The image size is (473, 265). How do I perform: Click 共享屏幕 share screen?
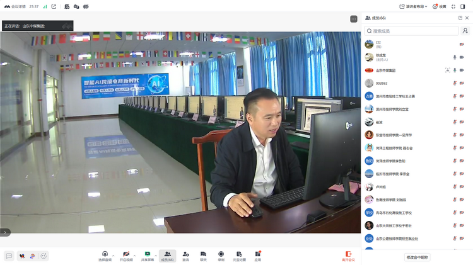click(x=147, y=256)
